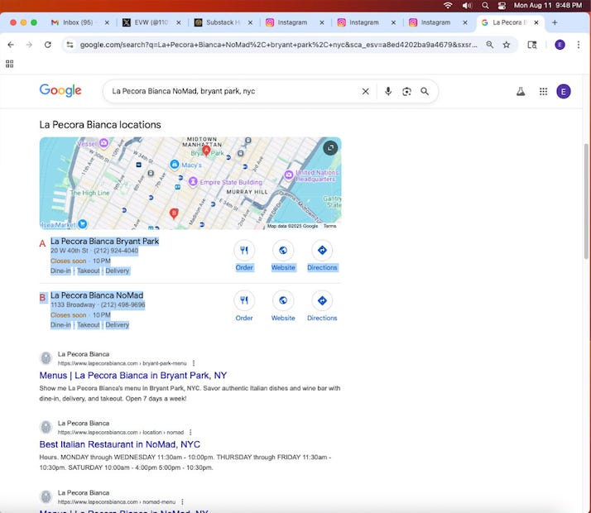Open La Pecora Bianca Bryant Park listing
The height and width of the screenshot is (513, 591).
point(105,241)
